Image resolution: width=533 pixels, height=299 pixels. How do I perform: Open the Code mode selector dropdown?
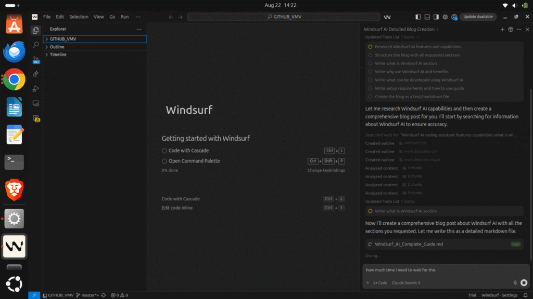[x=380, y=283]
